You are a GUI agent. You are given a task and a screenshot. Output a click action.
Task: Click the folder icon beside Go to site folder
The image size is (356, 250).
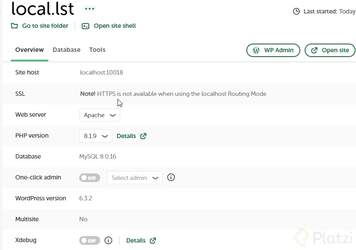(14, 26)
